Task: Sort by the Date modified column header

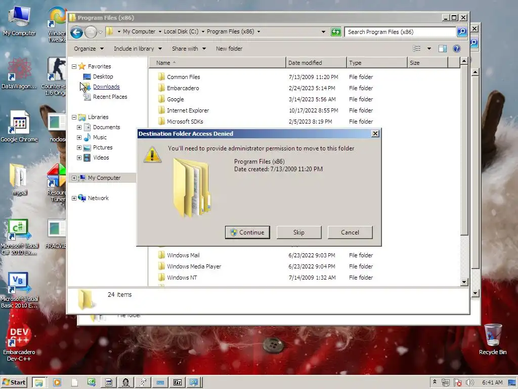Action: click(316, 62)
